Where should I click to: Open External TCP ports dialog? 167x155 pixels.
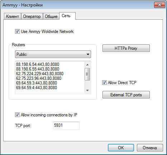tap(126, 95)
